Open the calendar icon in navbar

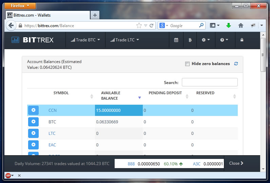coord(176,40)
